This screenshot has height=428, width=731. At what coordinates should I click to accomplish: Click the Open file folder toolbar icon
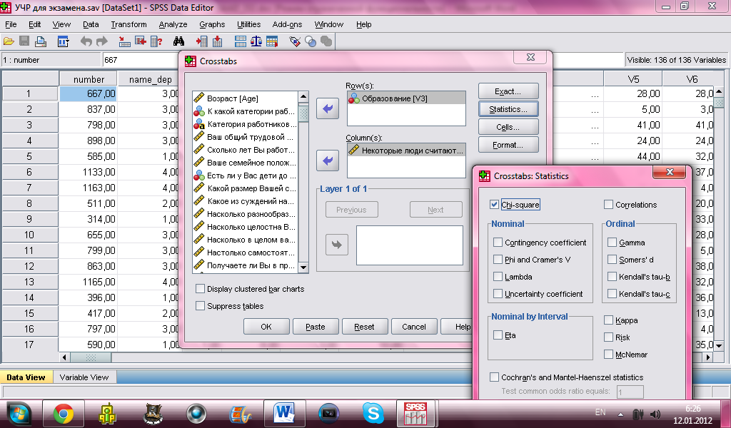9,41
